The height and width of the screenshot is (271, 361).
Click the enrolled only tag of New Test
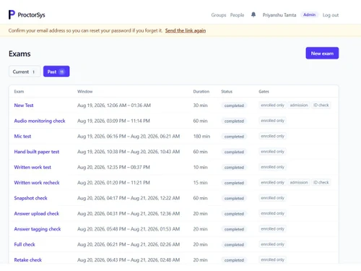click(x=272, y=106)
